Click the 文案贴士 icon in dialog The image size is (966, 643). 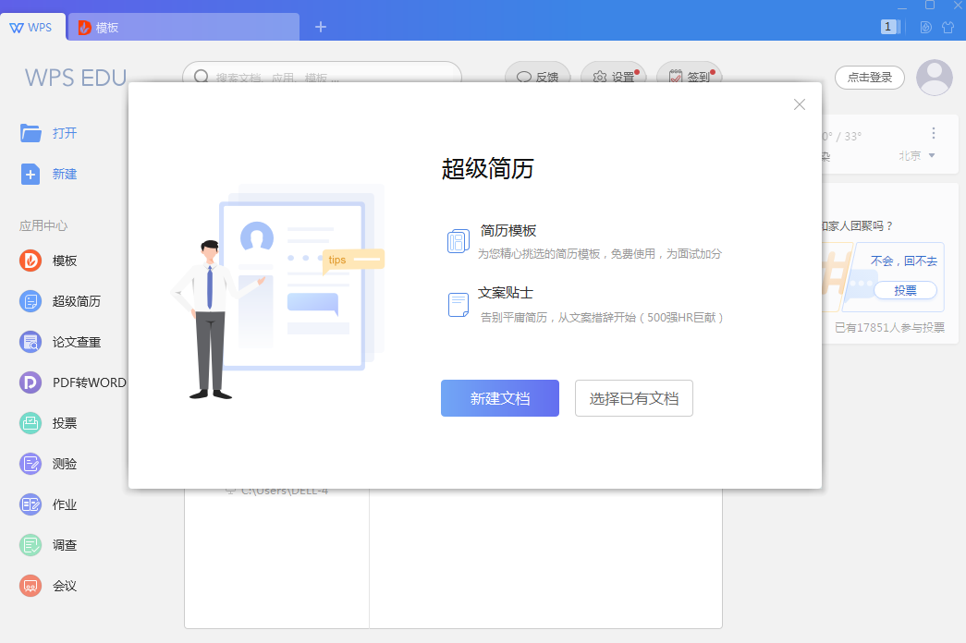459,304
